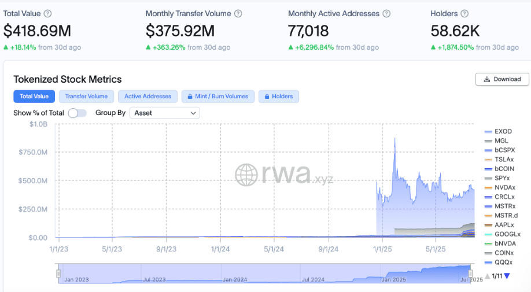Toggle the Show % of Total switch
The width and height of the screenshot is (531, 292).
pyautogui.click(x=77, y=113)
